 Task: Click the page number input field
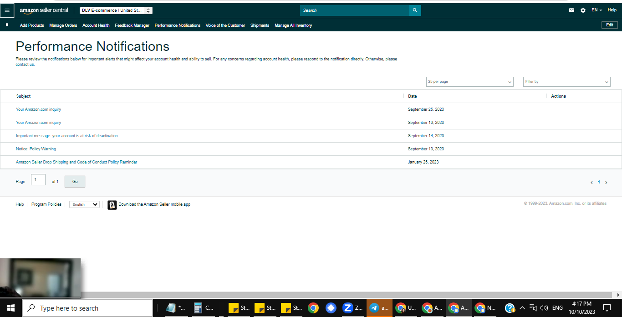38,180
